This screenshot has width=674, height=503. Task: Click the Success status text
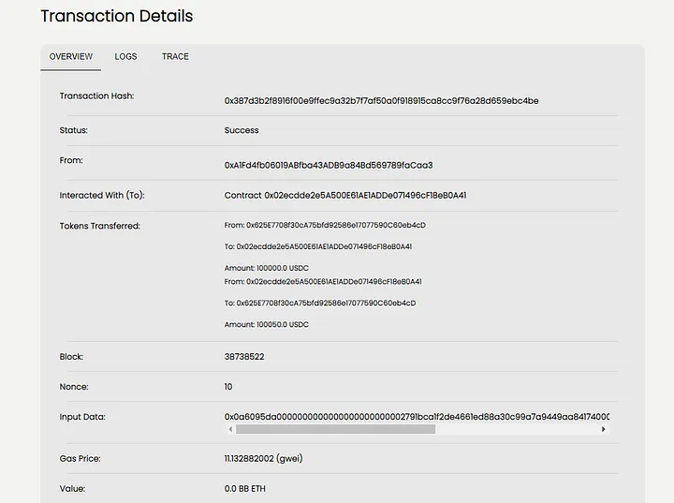click(x=242, y=130)
